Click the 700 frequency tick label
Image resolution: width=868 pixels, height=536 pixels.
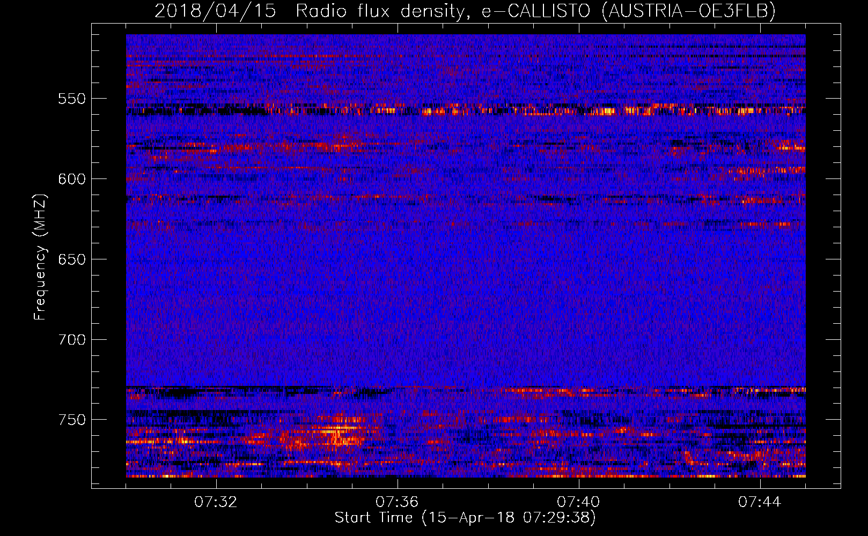[72, 340]
